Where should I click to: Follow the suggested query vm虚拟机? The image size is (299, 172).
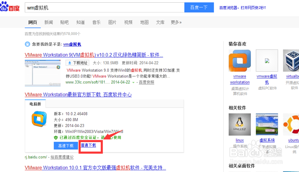click(72, 44)
